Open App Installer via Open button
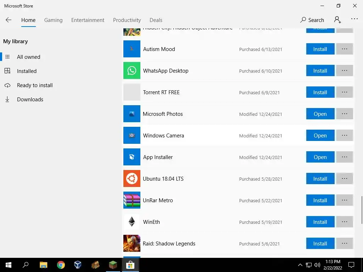Viewport: 363px width, 272px height. [320, 157]
